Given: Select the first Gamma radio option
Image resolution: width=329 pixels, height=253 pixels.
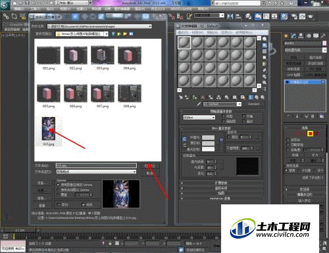Looking at the screenshot, I should (x=58, y=185).
